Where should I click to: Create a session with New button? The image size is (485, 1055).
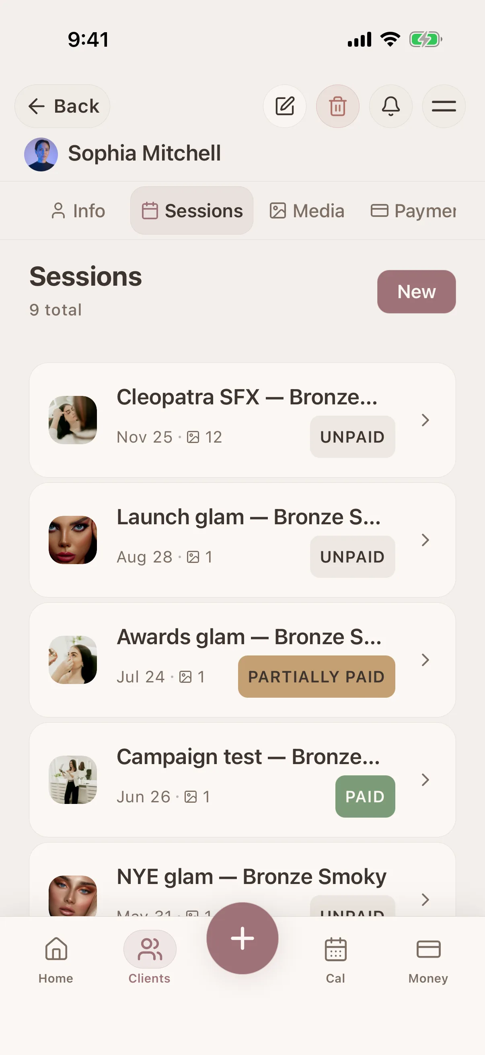click(x=416, y=292)
